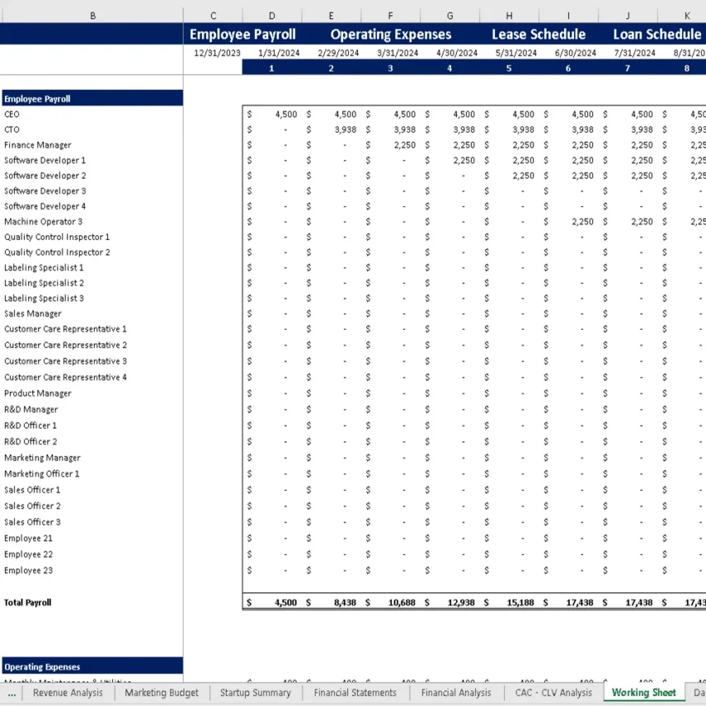The image size is (706, 706).
Task: Click the R&D Manager label
Action: (31, 409)
